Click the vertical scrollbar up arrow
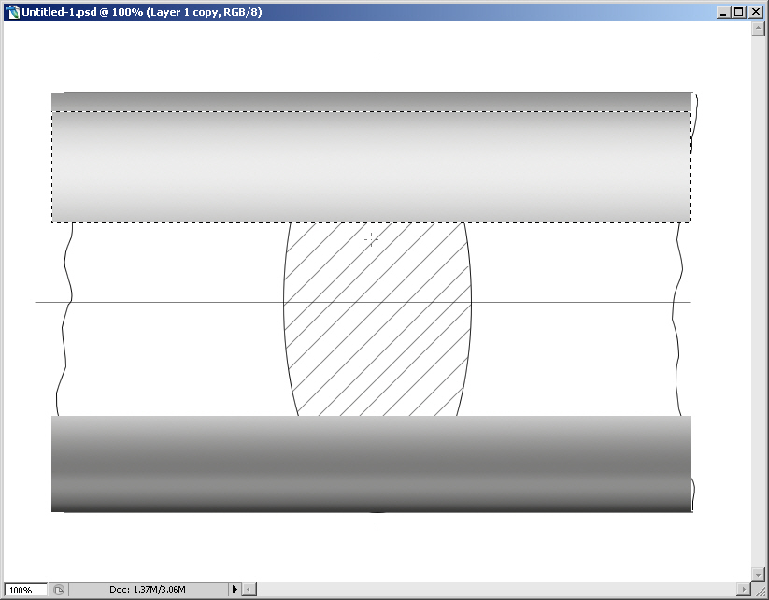769x600 pixels. pos(758,29)
